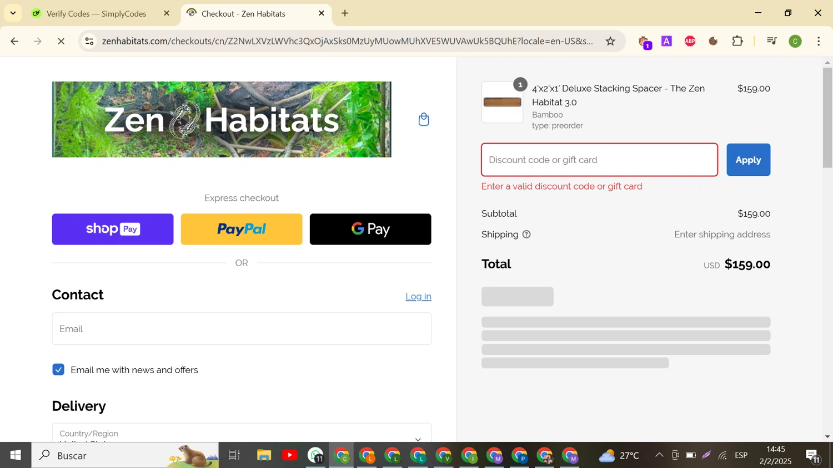Screen dimensions: 833x468
Task: Open Task View on the taskbar
Action: point(234,455)
